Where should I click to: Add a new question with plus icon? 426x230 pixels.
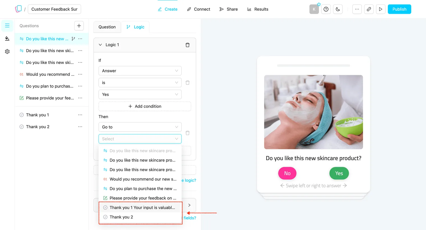(79, 26)
